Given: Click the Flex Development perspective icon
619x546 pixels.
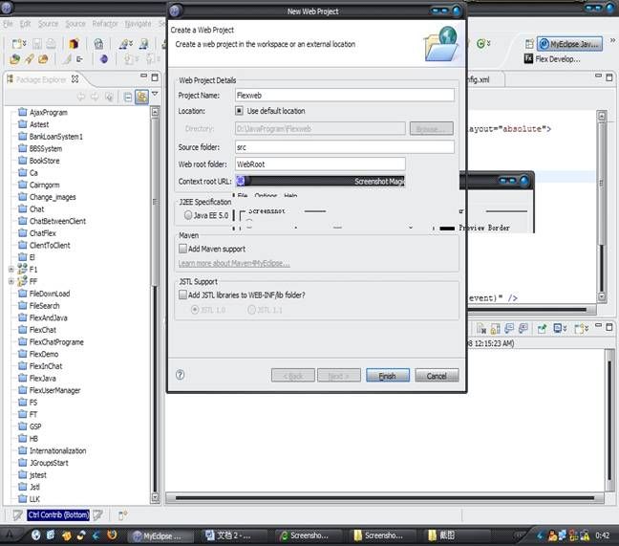Looking at the screenshot, I should (x=528, y=59).
